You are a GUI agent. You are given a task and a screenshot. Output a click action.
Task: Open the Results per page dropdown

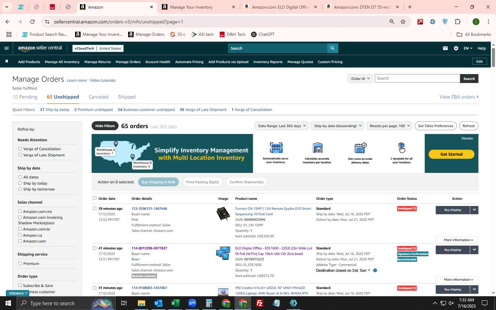[x=390, y=126]
